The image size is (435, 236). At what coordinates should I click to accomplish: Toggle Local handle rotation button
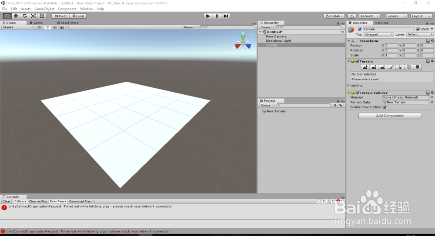pyautogui.click(x=78, y=16)
